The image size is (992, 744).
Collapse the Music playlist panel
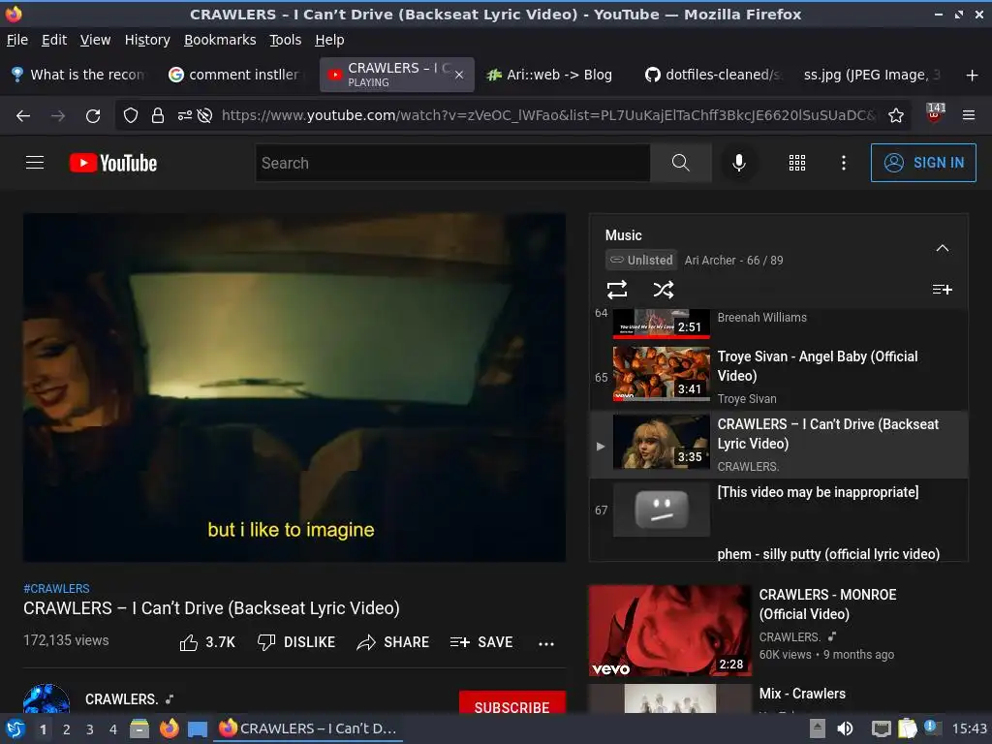(942, 248)
